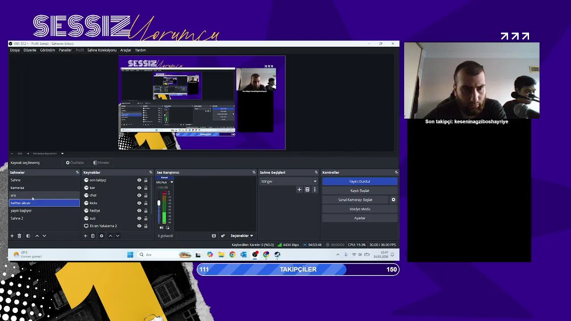Undock the Ses Karıştırıcı panel
This screenshot has width=571, height=321.
click(x=254, y=173)
